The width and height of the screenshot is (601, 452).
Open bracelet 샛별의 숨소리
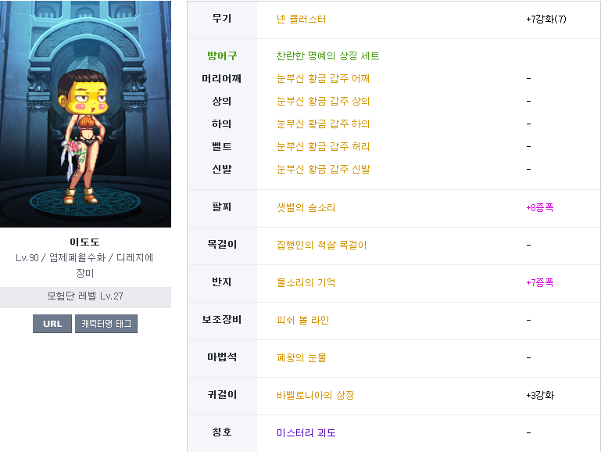(306, 208)
